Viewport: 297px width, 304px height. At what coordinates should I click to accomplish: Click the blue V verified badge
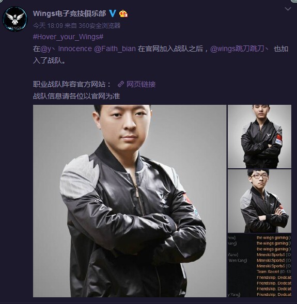pos(113,13)
